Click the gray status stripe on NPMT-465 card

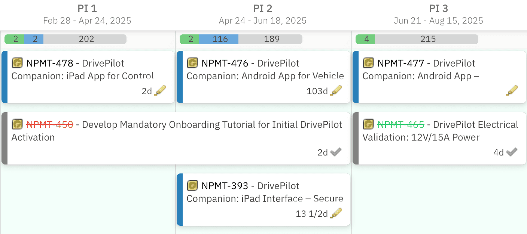356,138
